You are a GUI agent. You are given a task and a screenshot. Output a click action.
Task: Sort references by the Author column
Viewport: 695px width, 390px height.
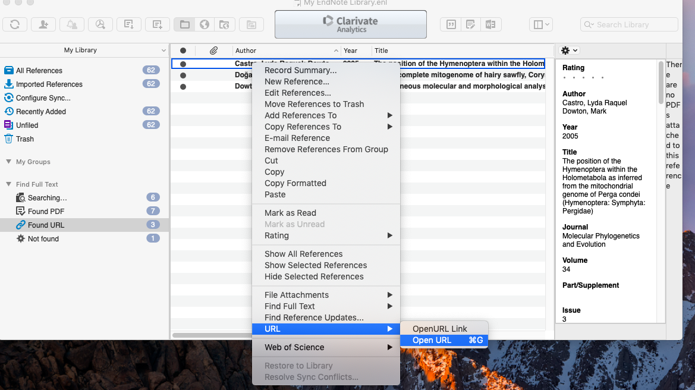click(x=287, y=51)
